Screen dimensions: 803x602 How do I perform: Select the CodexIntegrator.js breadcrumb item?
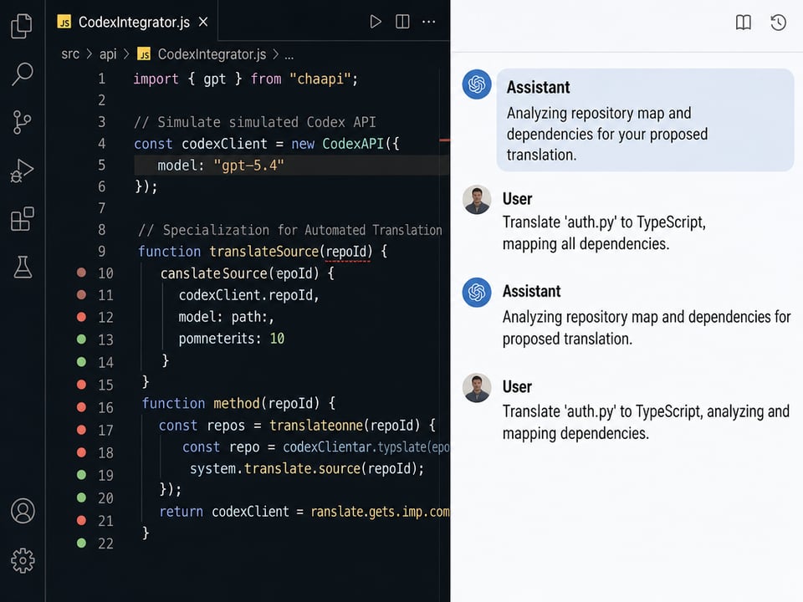212,54
